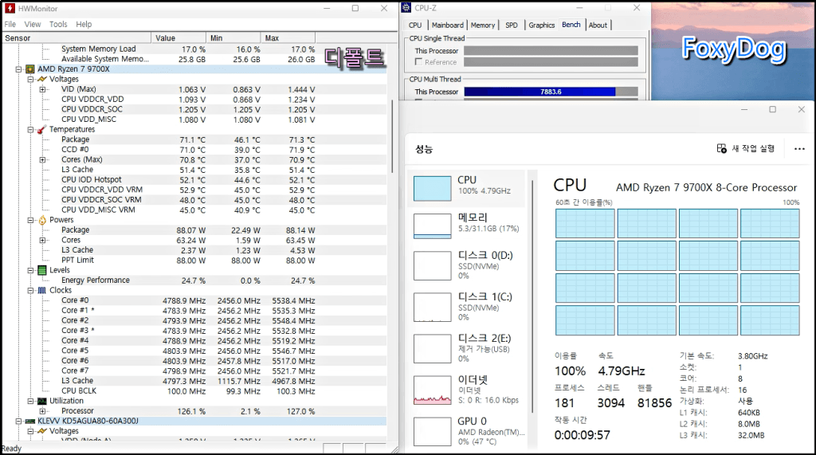The height and width of the screenshot is (455, 816).
Task: Click the Temperatures thermometer icon
Action: pyautogui.click(x=42, y=130)
